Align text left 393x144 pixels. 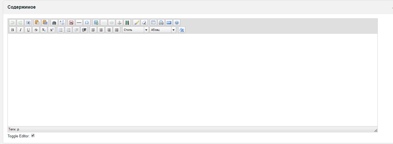(x=93, y=30)
